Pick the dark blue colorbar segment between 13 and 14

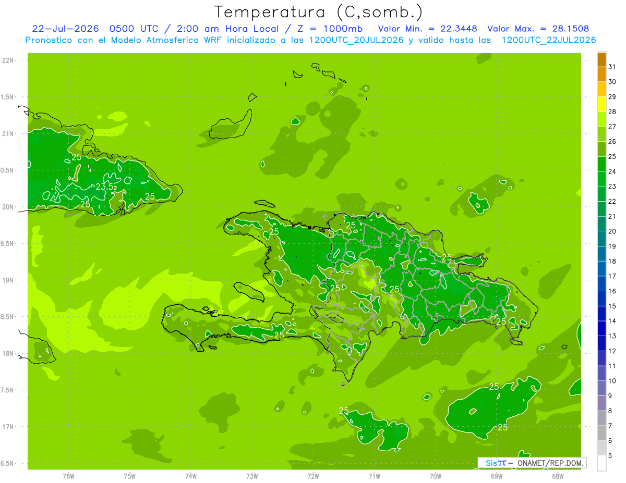coord(601,328)
